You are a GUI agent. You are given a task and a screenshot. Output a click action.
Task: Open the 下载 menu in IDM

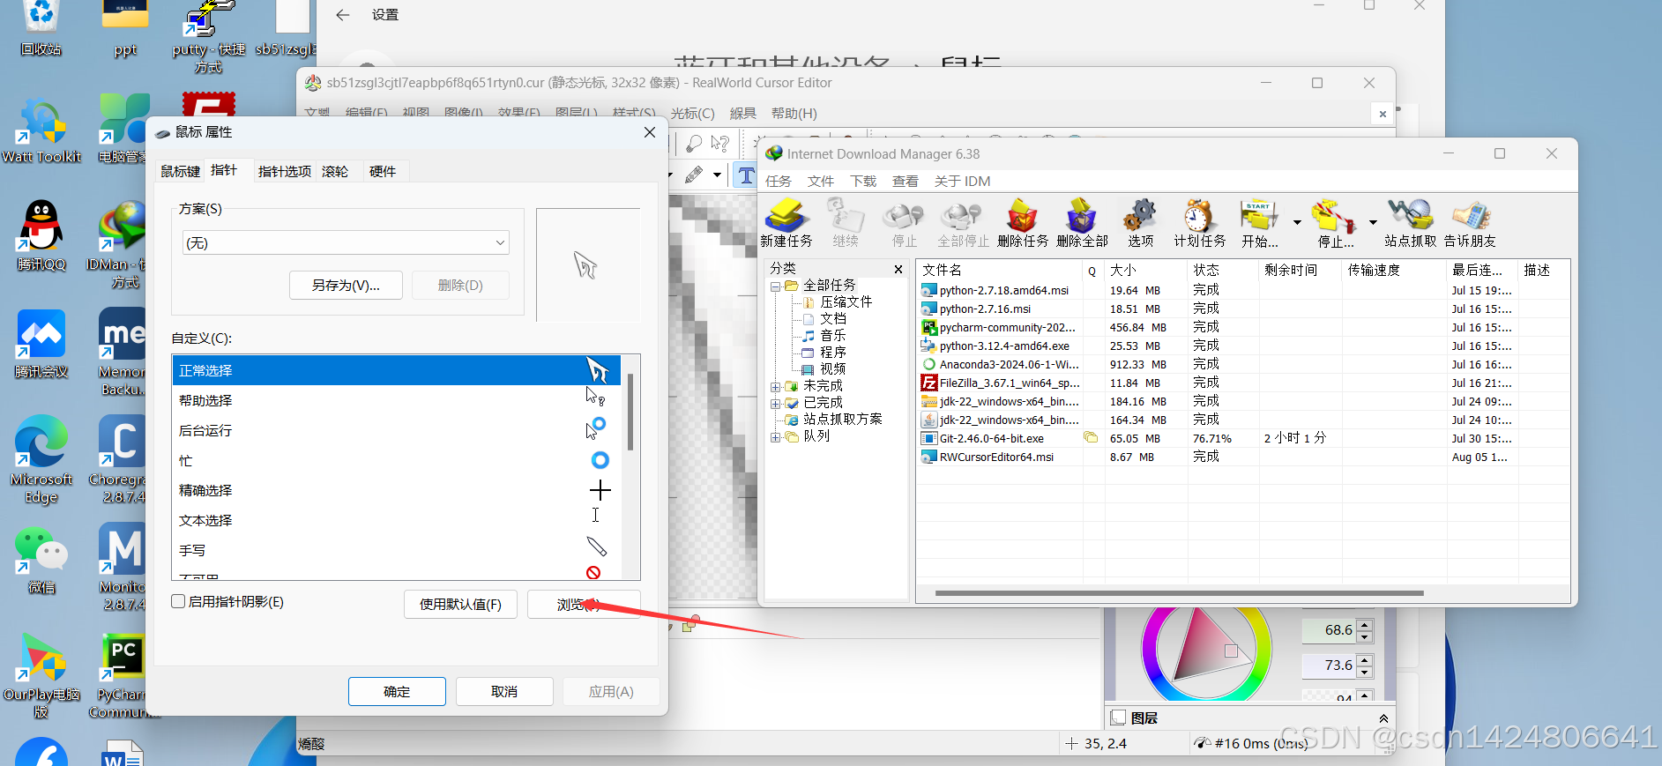pyautogui.click(x=863, y=181)
